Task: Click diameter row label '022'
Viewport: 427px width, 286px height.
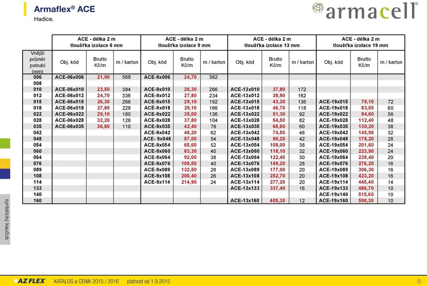Action: 37,114
